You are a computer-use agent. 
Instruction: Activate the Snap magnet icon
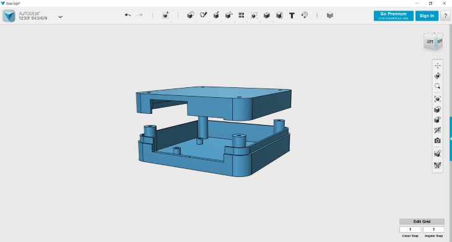coord(305,15)
